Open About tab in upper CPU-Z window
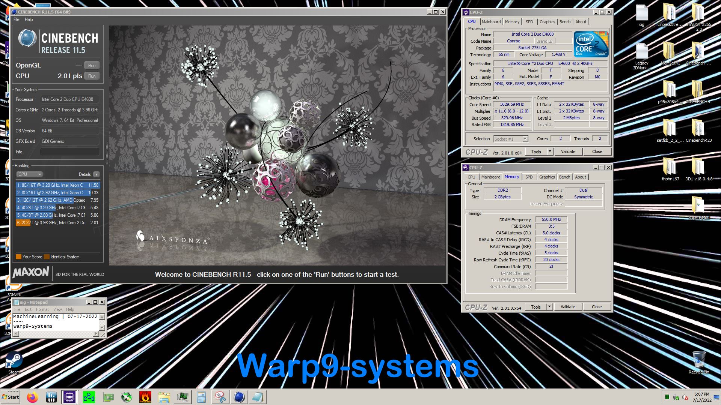The height and width of the screenshot is (405, 721). coord(581,22)
